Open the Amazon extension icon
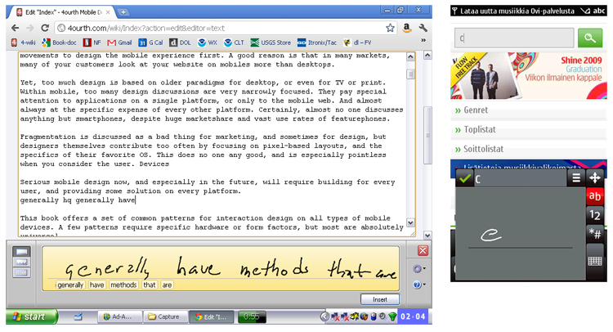The image size is (613, 332). 407,28
